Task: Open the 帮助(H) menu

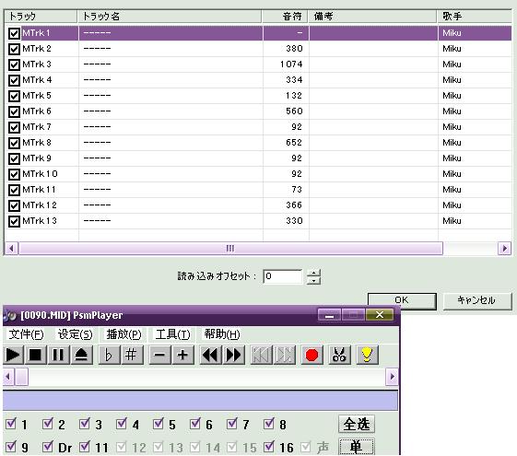Action: point(222,334)
